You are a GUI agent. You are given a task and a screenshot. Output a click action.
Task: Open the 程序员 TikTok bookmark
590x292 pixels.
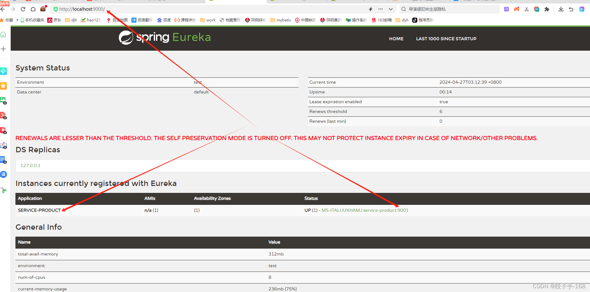[423, 20]
